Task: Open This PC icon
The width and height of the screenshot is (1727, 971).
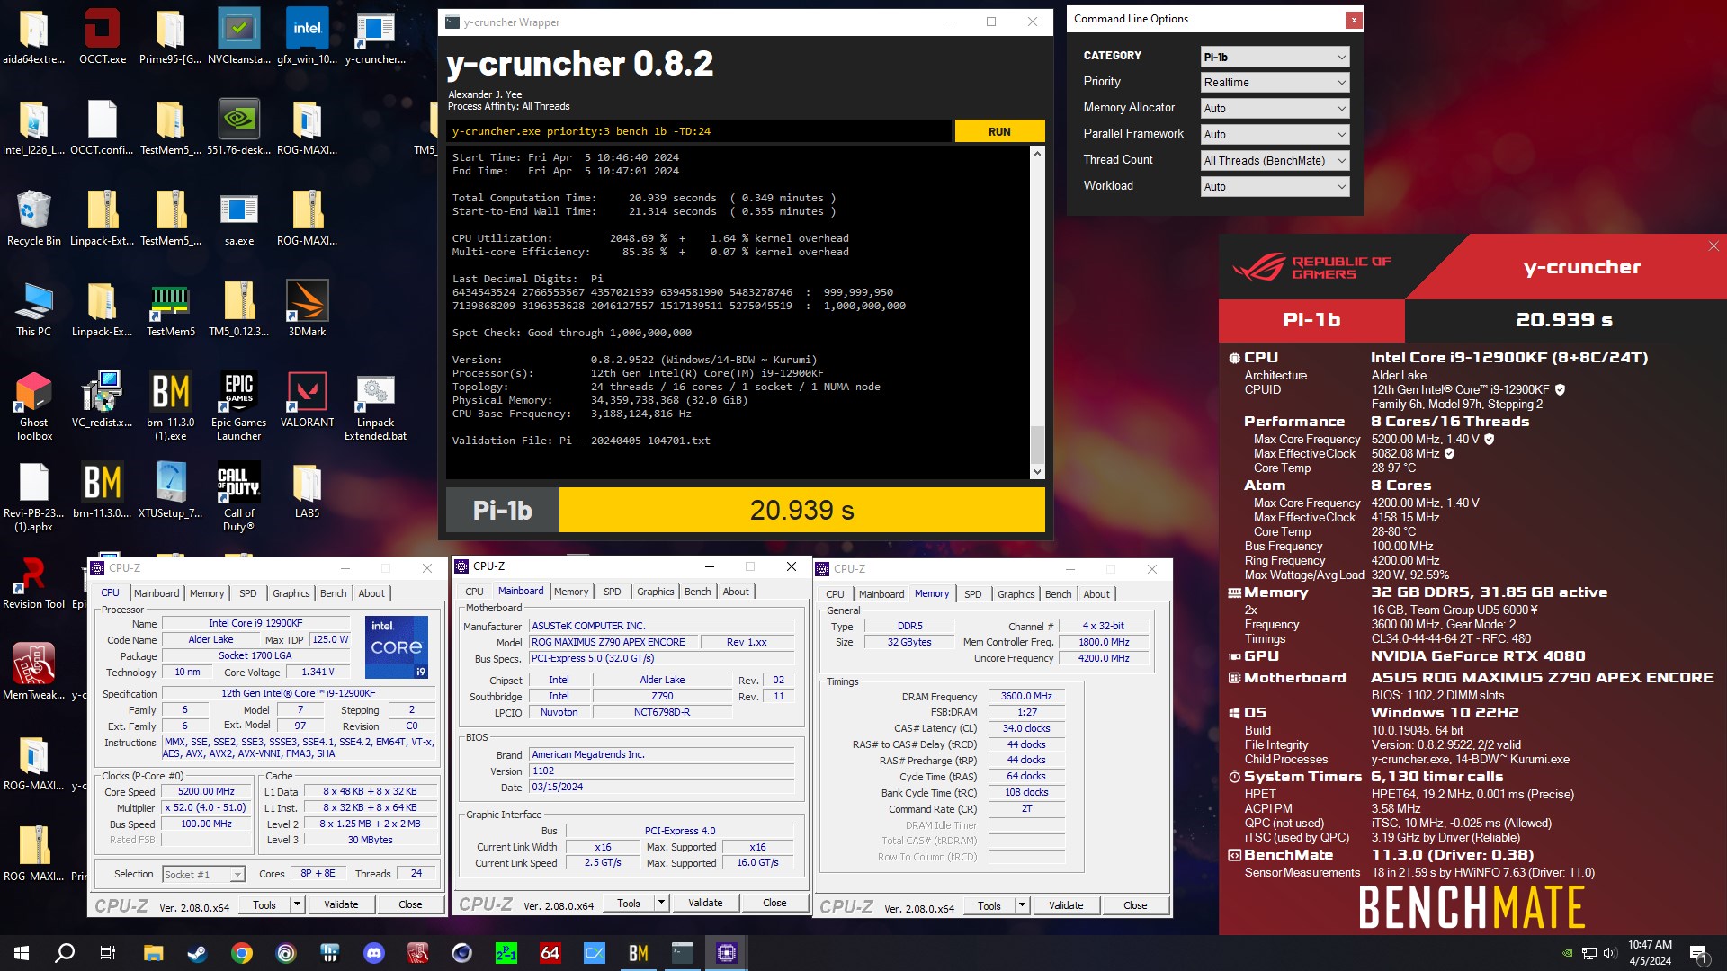Action: [x=33, y=309]
